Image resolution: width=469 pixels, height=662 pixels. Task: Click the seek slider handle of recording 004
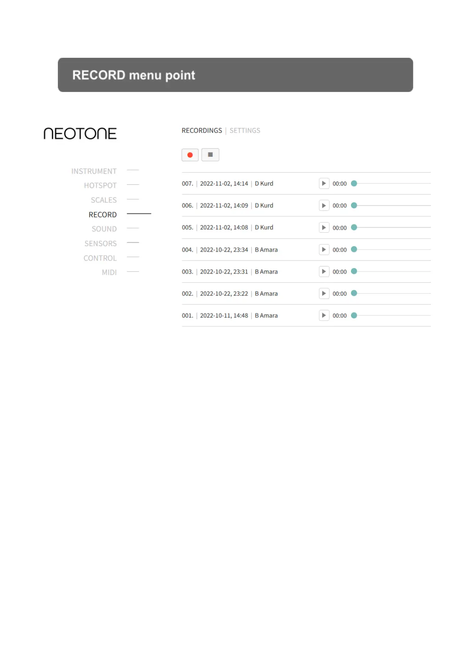(x=354, y=249)
